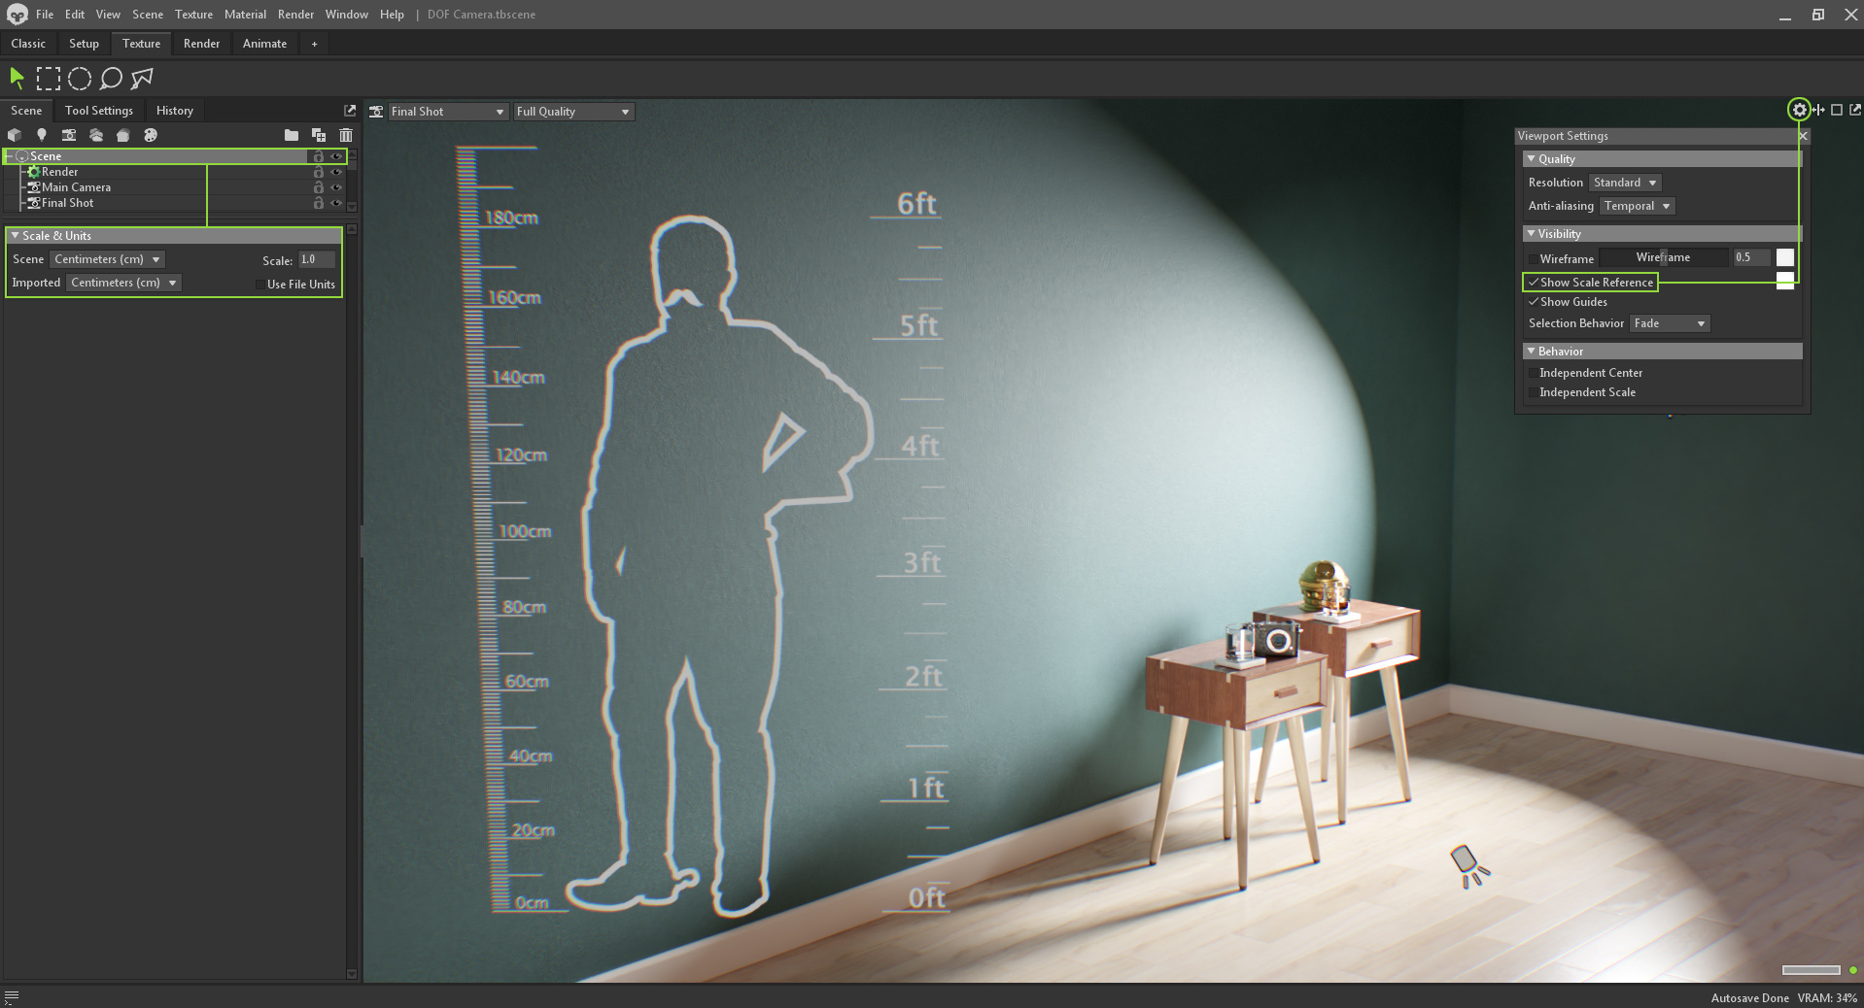Add a new camera to the scene

tap(69, 135)
